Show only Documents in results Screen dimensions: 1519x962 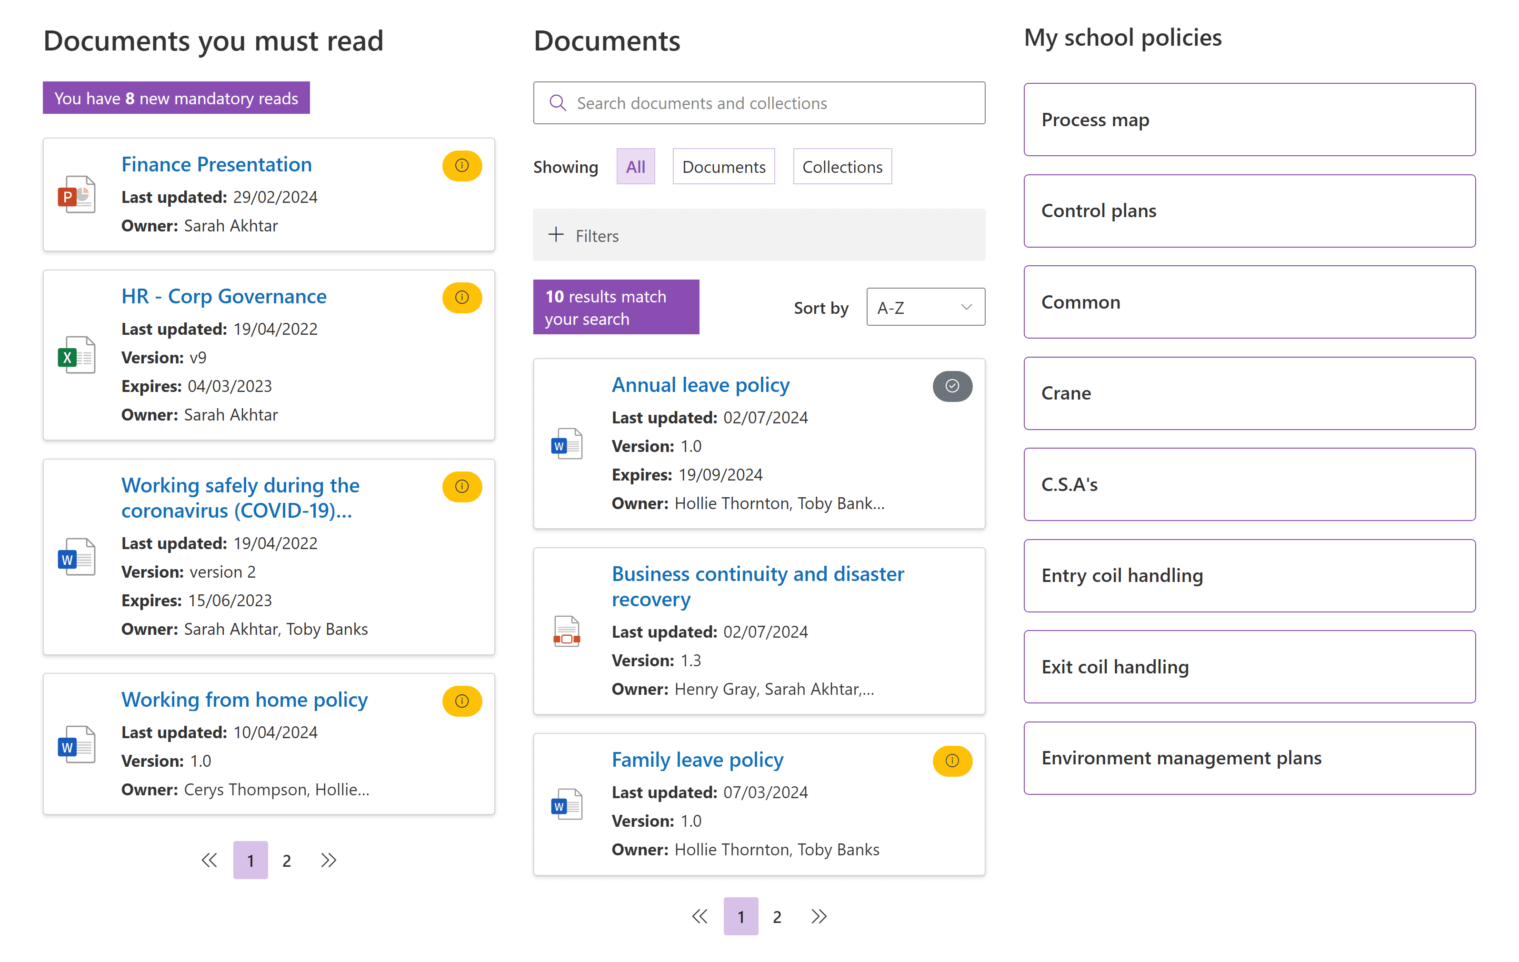pyautogui.click(x=723, y=167)
